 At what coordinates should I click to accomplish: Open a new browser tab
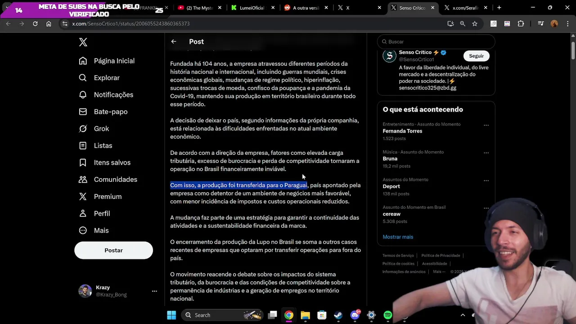pyautogui.click(x=499, y=8)
